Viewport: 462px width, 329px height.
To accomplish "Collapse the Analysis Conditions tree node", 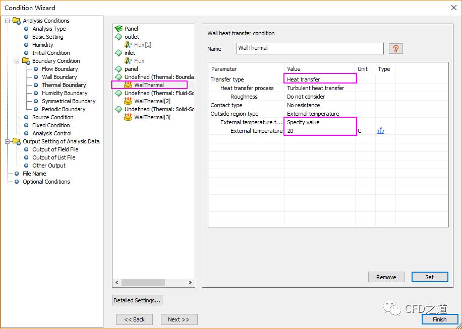I will [x=8, y=21].
